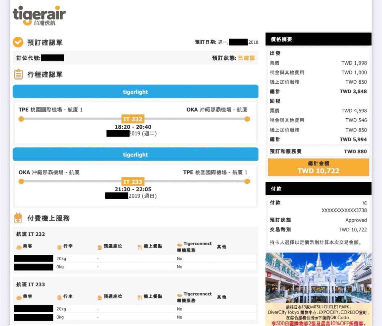Screen dimensions: 382x326
Task: Click the IT 233 Tigerconnect icon
Action: pos(180,295)
